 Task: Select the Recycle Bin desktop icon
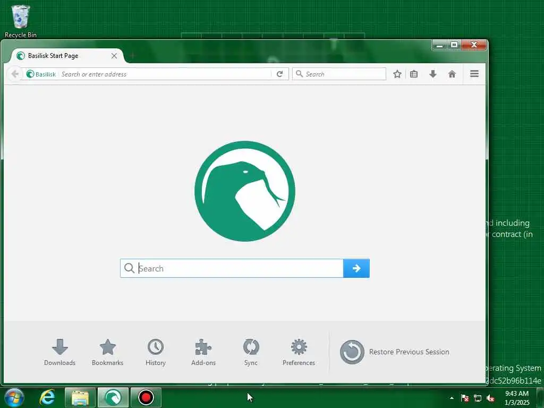(21, 21)
